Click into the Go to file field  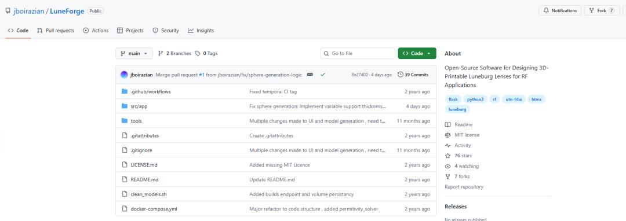point(358,53)
